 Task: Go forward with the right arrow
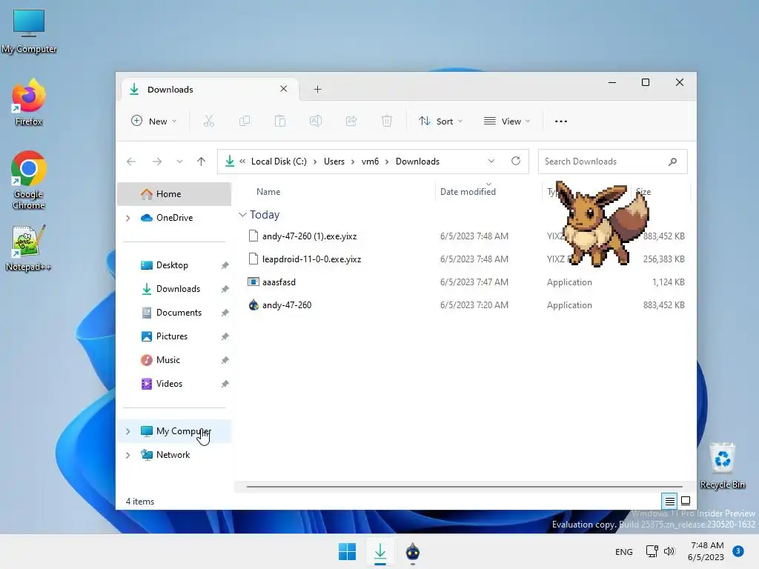point(157,162)
